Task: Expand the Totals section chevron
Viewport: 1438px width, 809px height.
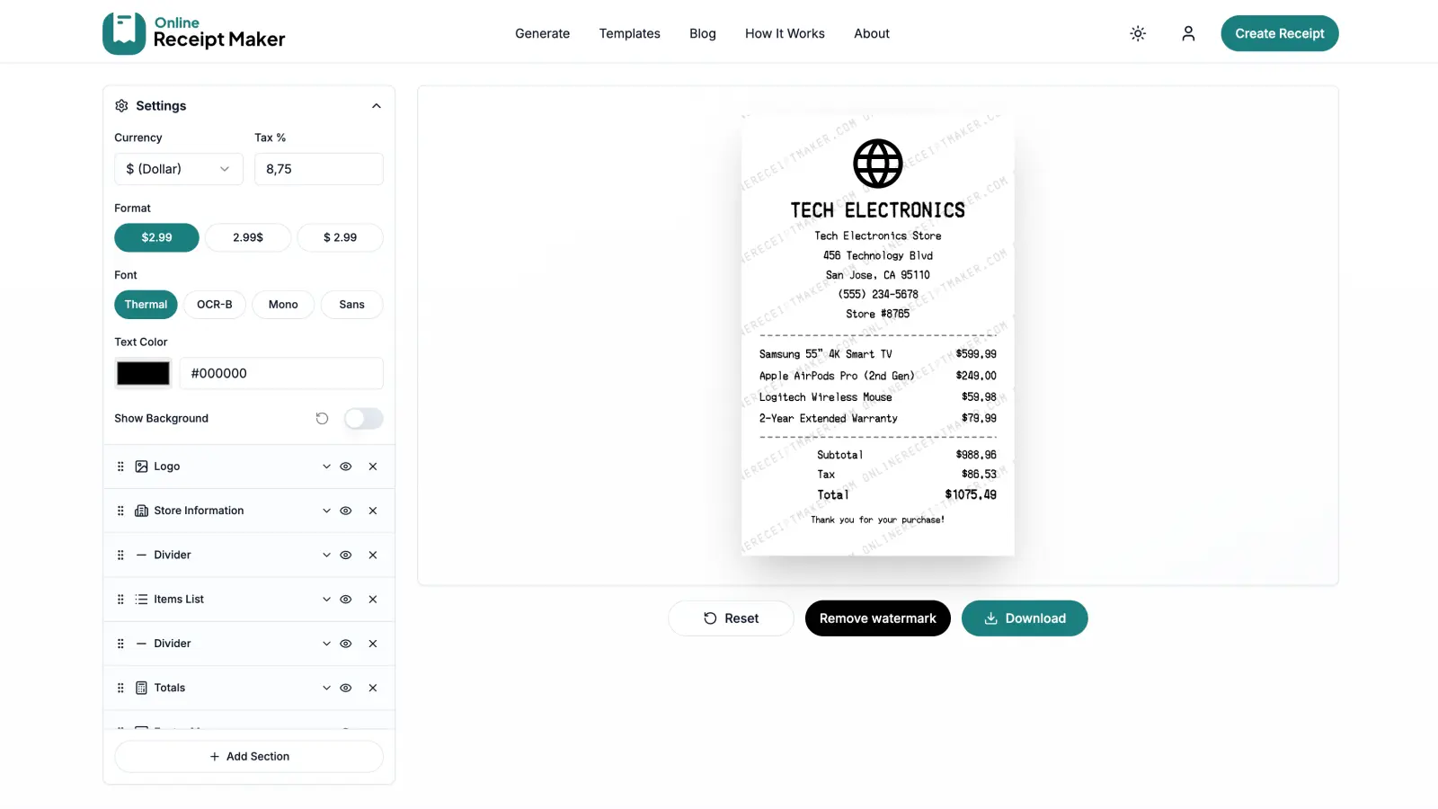Action: 326,688
